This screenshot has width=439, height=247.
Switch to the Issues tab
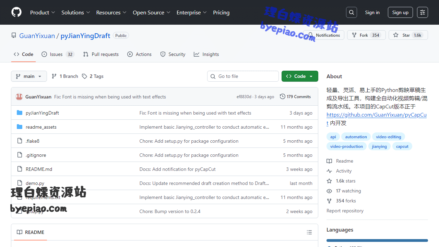pyautogui.click(x=58, y=54)
